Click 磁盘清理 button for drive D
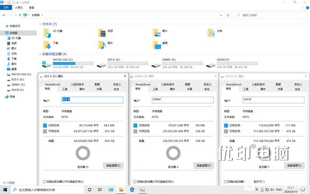Image resolution: width=310 pixels, height=194 pixels. (x=113, y=165)
